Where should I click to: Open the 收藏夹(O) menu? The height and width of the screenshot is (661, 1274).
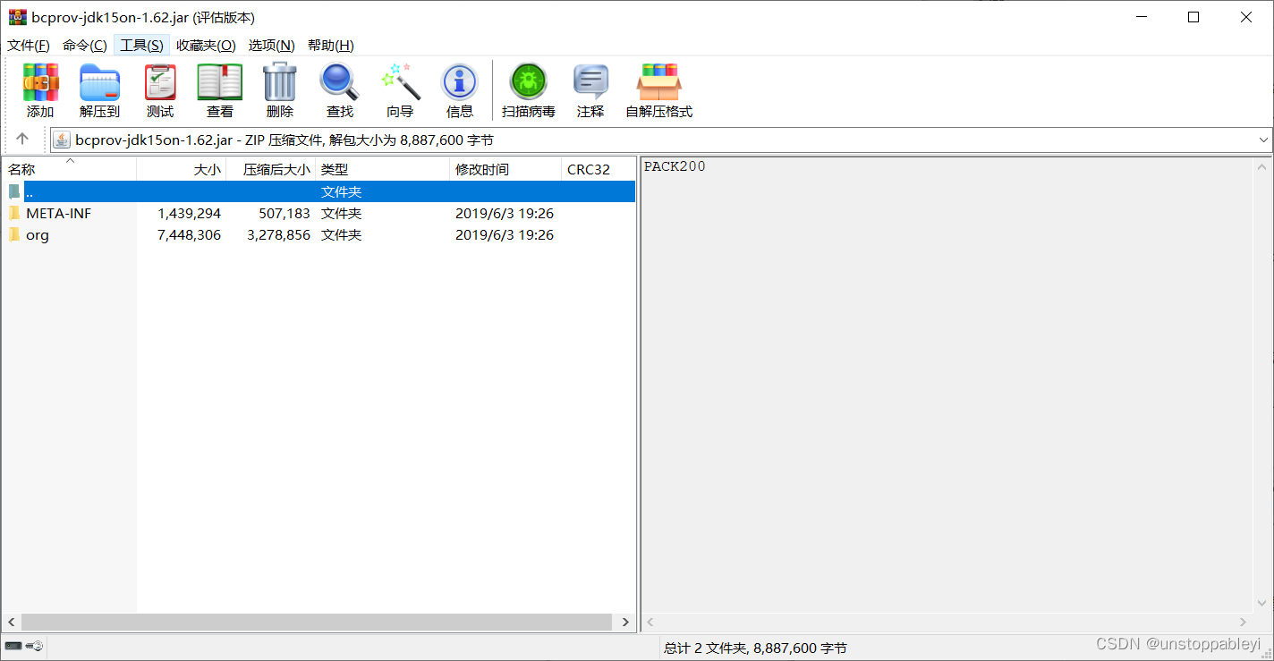coord(206,46)
